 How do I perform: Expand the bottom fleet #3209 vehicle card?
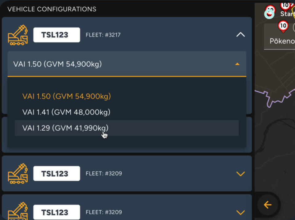(x=240, y=212)
